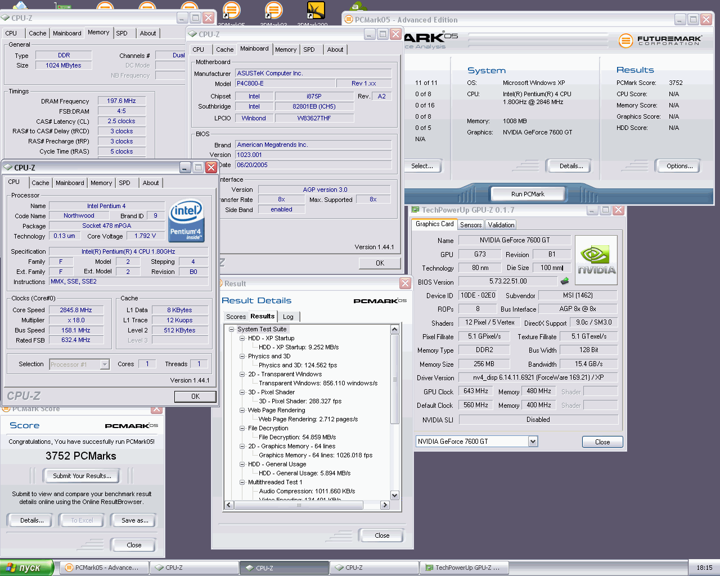
Task: Click the PCMark05 title bar icon
Action: pos(349,20)
